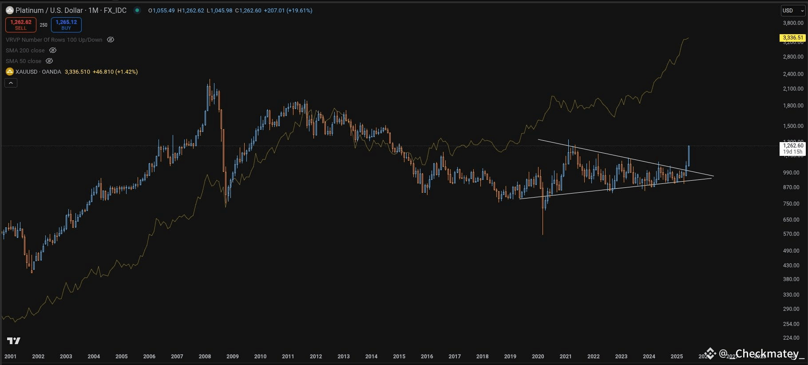Click the 430.00 price axis level
The image size is (808, 365).
tap(791, 266)
